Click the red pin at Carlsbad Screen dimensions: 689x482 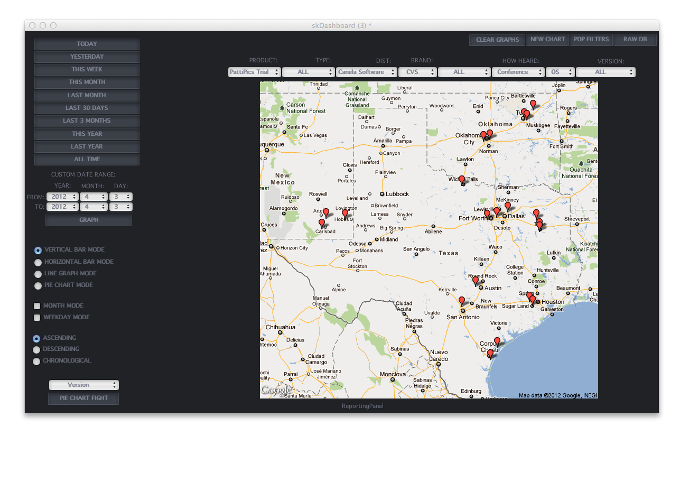tap(322, 224)
